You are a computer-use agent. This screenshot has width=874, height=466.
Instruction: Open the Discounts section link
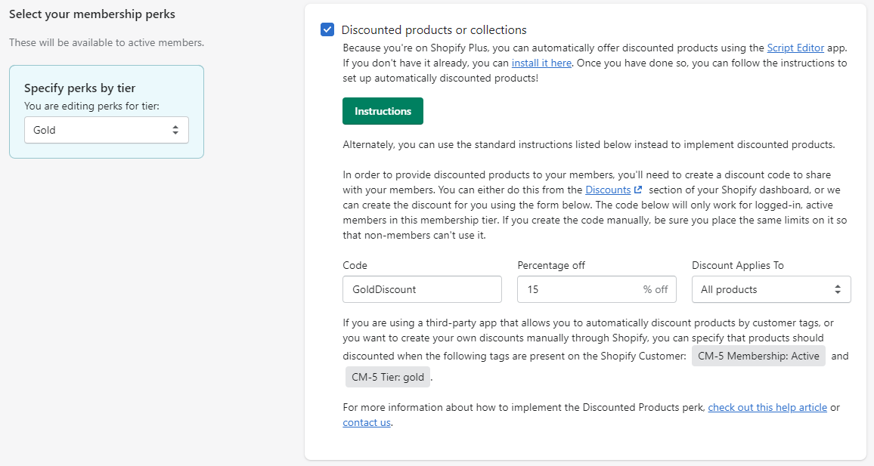(x=608, y=190)
